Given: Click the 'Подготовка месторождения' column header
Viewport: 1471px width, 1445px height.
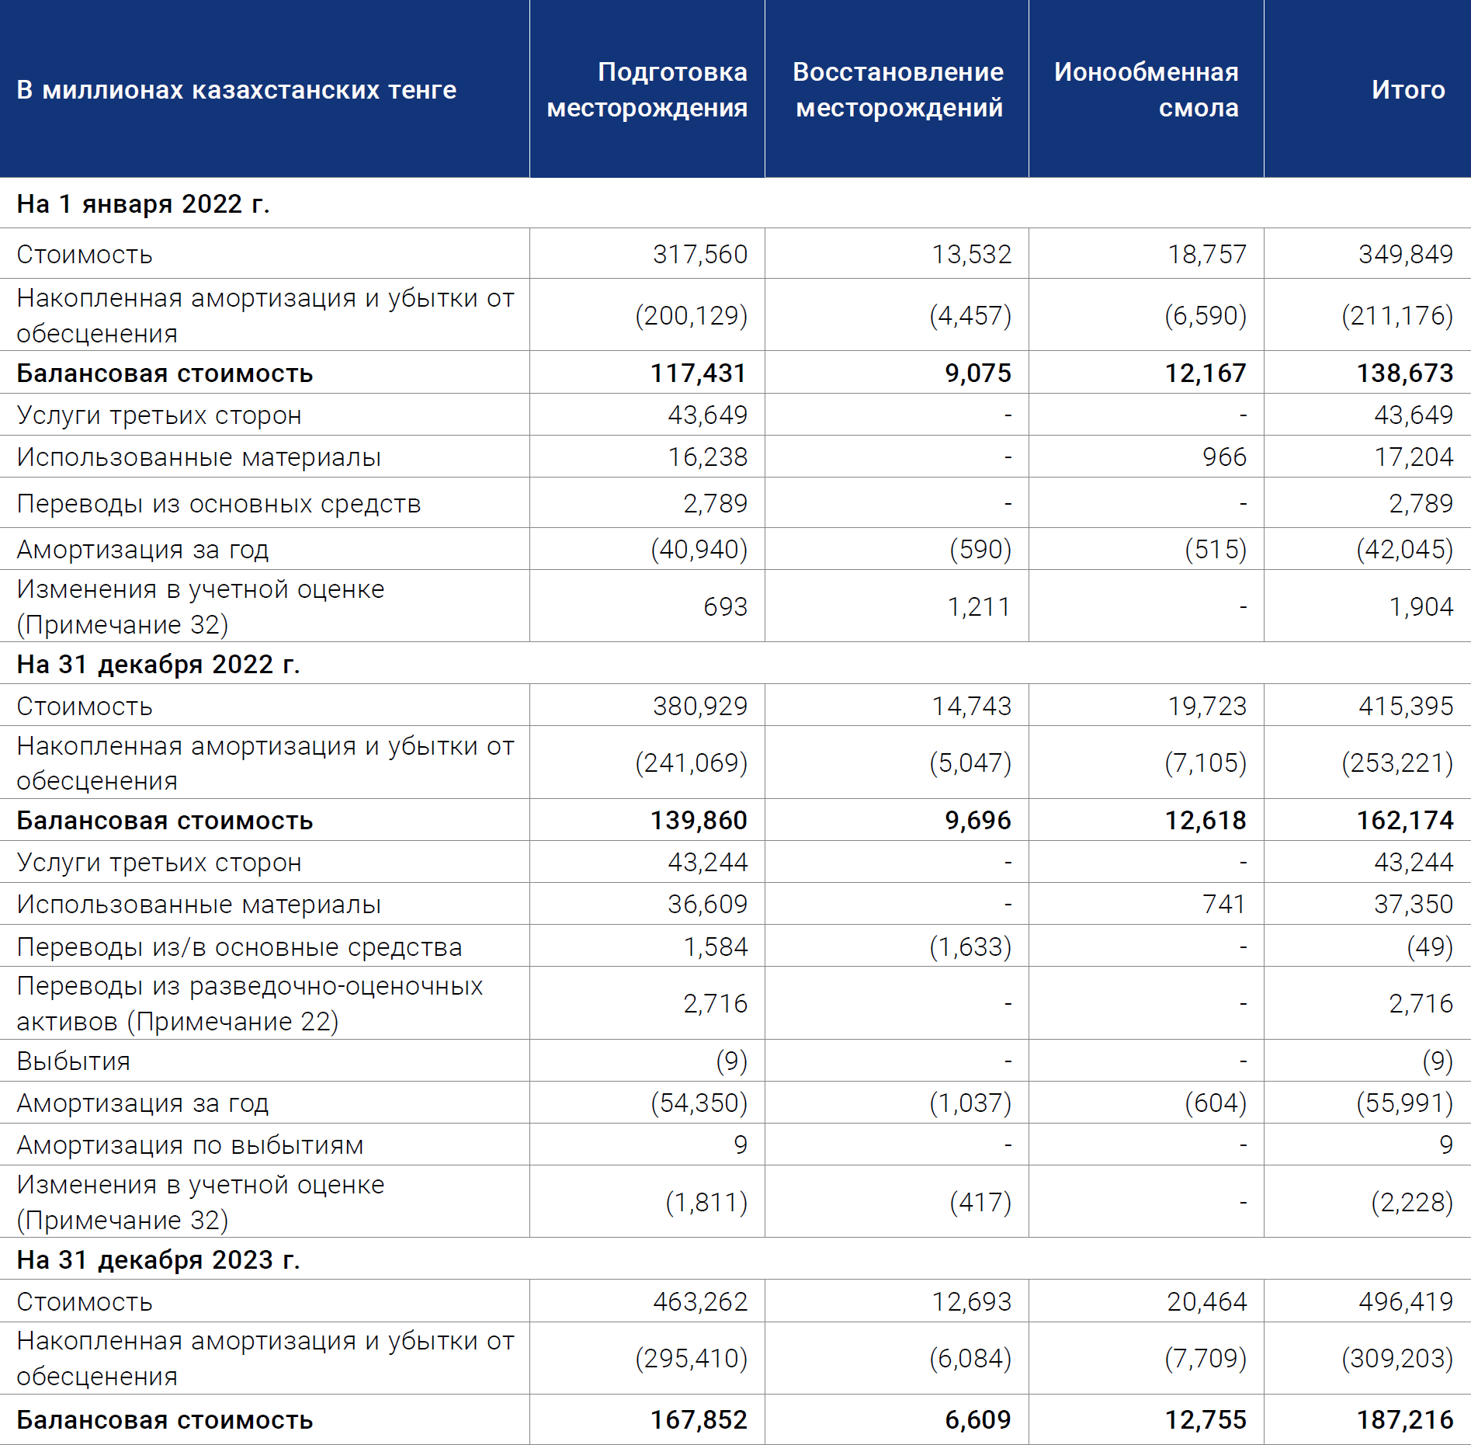Looking at the screenshot, I should pyautogui.click(x=647, y=89).
